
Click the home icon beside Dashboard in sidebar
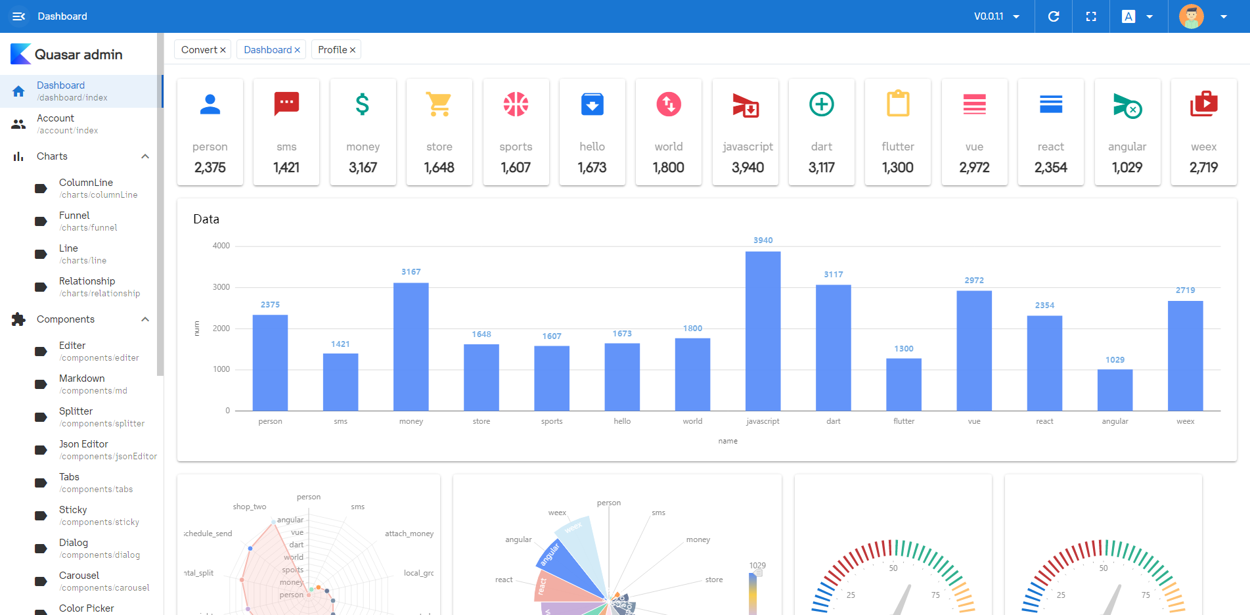(18, 91)
